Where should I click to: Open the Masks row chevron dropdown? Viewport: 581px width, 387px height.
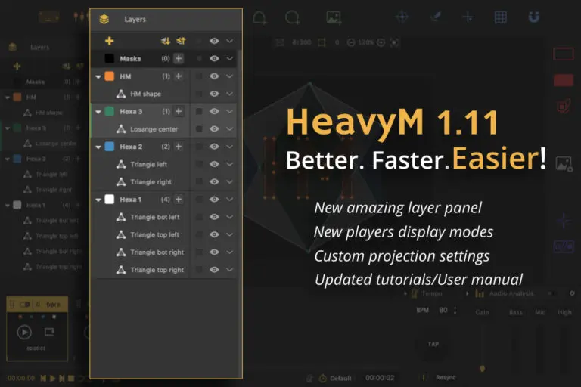coord(230,58)
